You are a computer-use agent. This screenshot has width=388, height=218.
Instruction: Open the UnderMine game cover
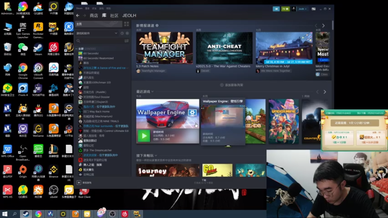[284, 122]
